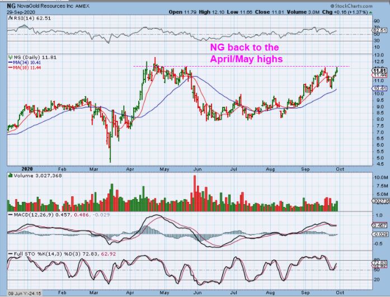Click the 0.457 MACD value axis tag

tap(379, 225)
